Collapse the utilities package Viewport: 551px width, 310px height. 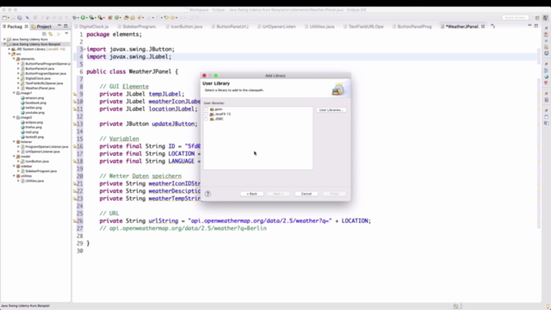click(14, 176)
